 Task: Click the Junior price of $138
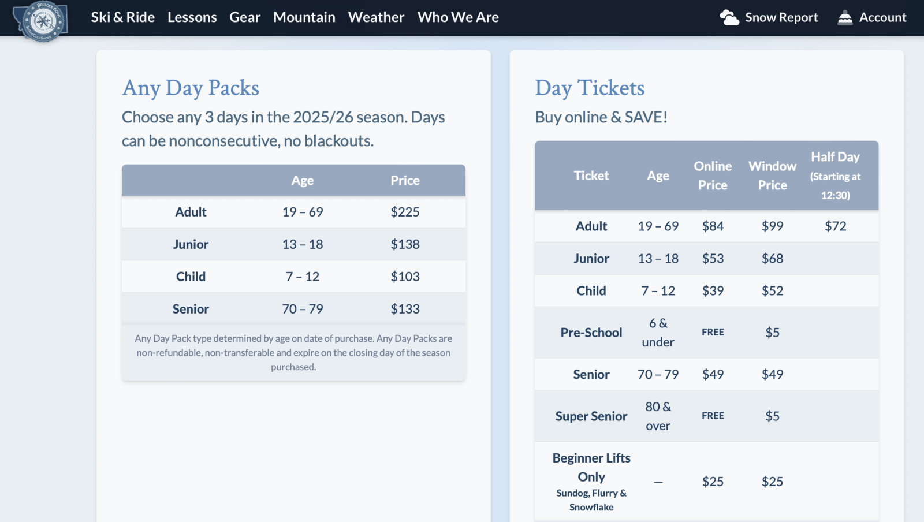pyautogui.click(x=405, y=244)
